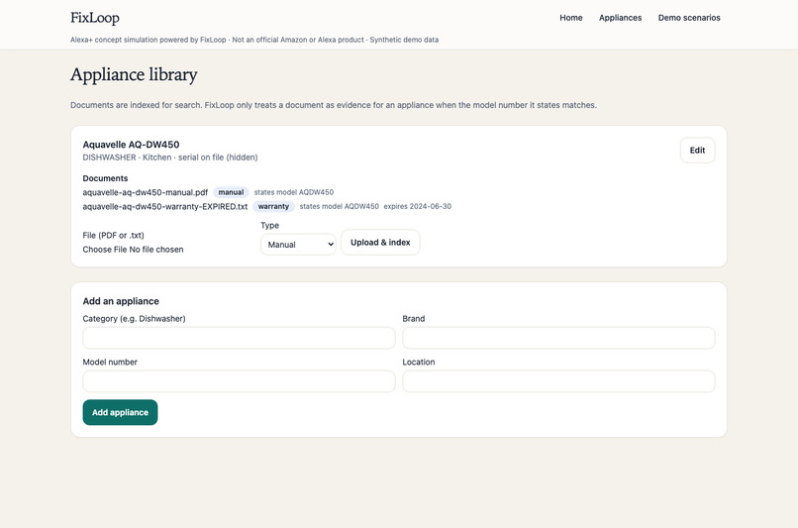
Task: Open the Home nav link
Action: pyautogui.click(x=570, y=18)
